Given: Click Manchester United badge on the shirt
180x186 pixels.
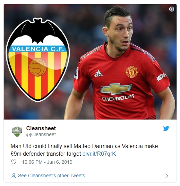Looking at the screenshot, I should 131,72.
